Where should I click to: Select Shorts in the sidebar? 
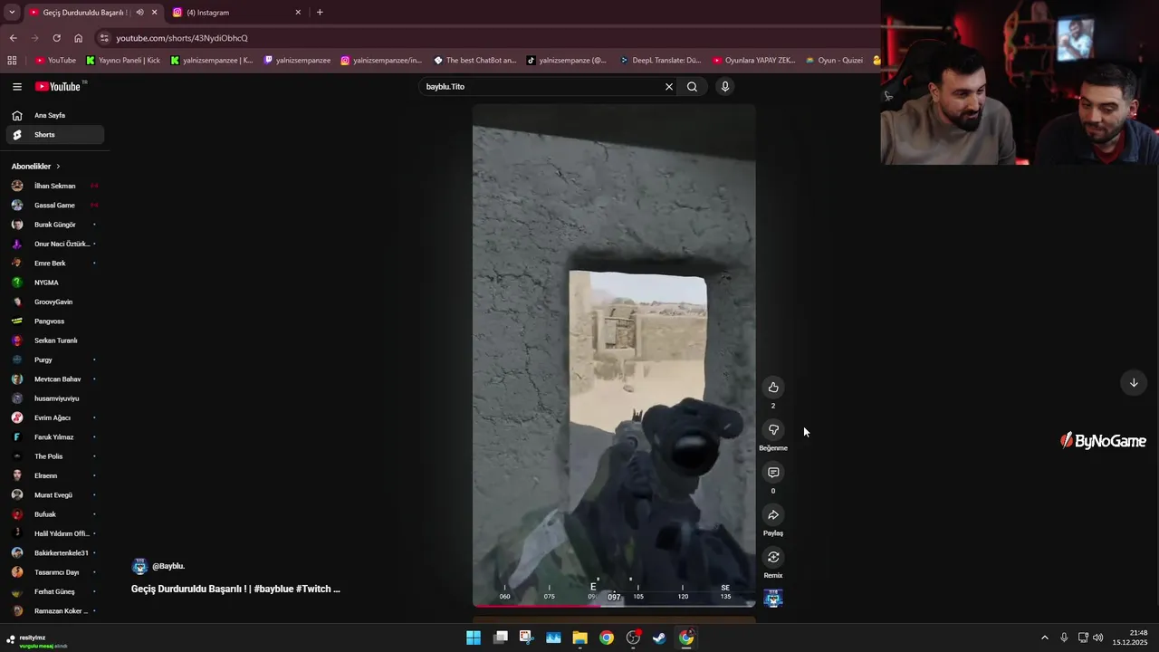pos(55,135)
